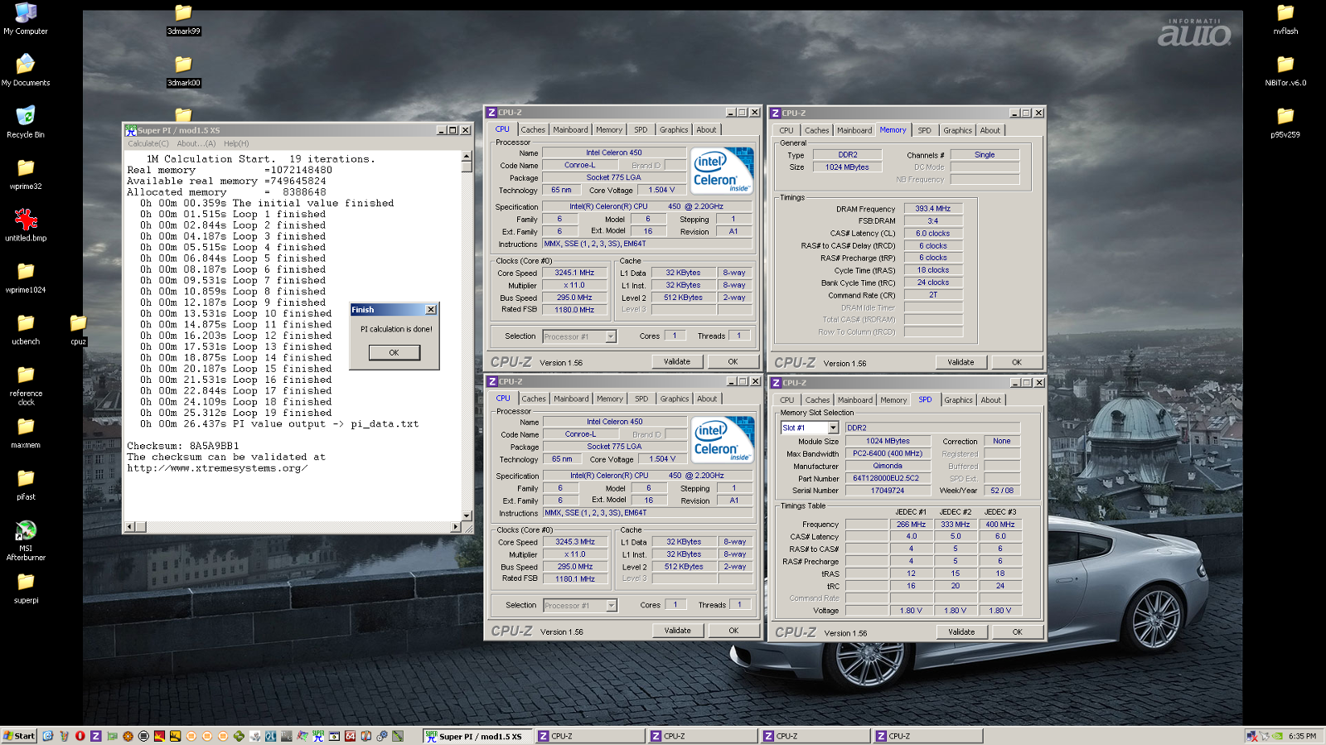This screenshot has height=745, width=1326.
Task: Click the Part Number 64T128000EU2.5C2 field
Action: tap(886, 478)
